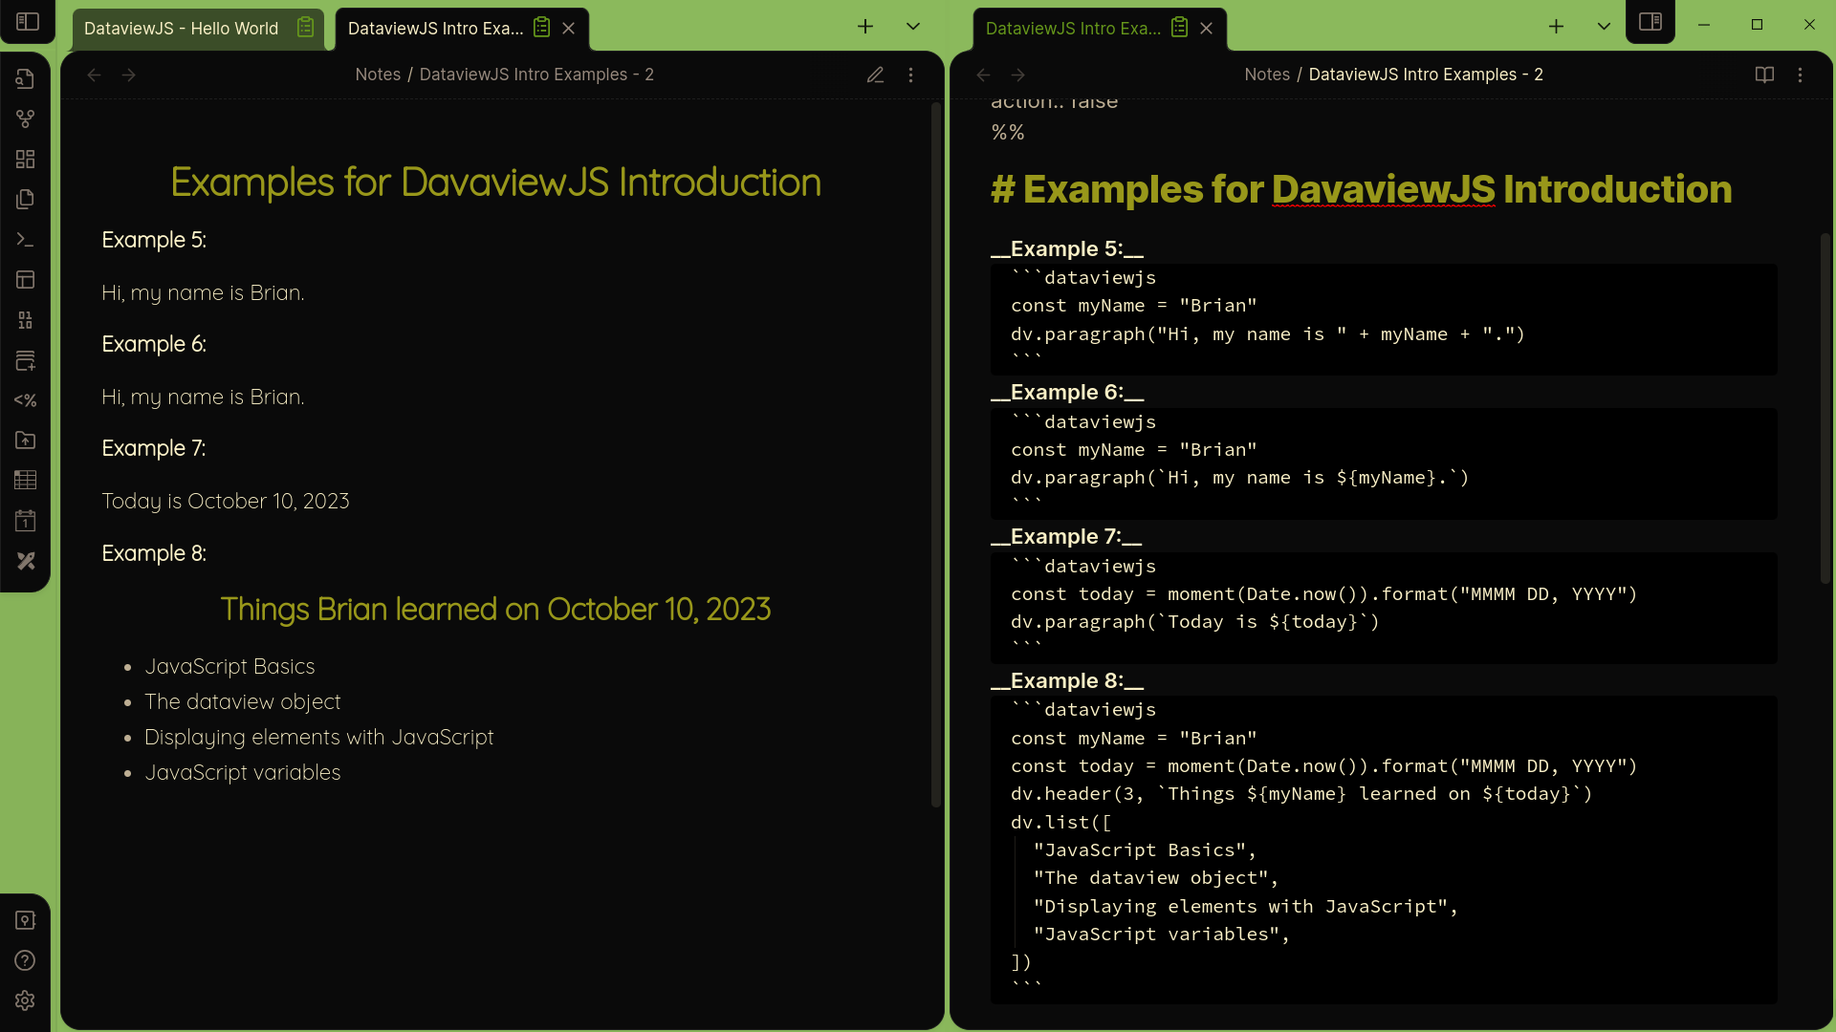Image resolution: width=1836 pixels, height=1032 pixels.
Task: Switch right pane to reading view
Action: [1764, 75]
